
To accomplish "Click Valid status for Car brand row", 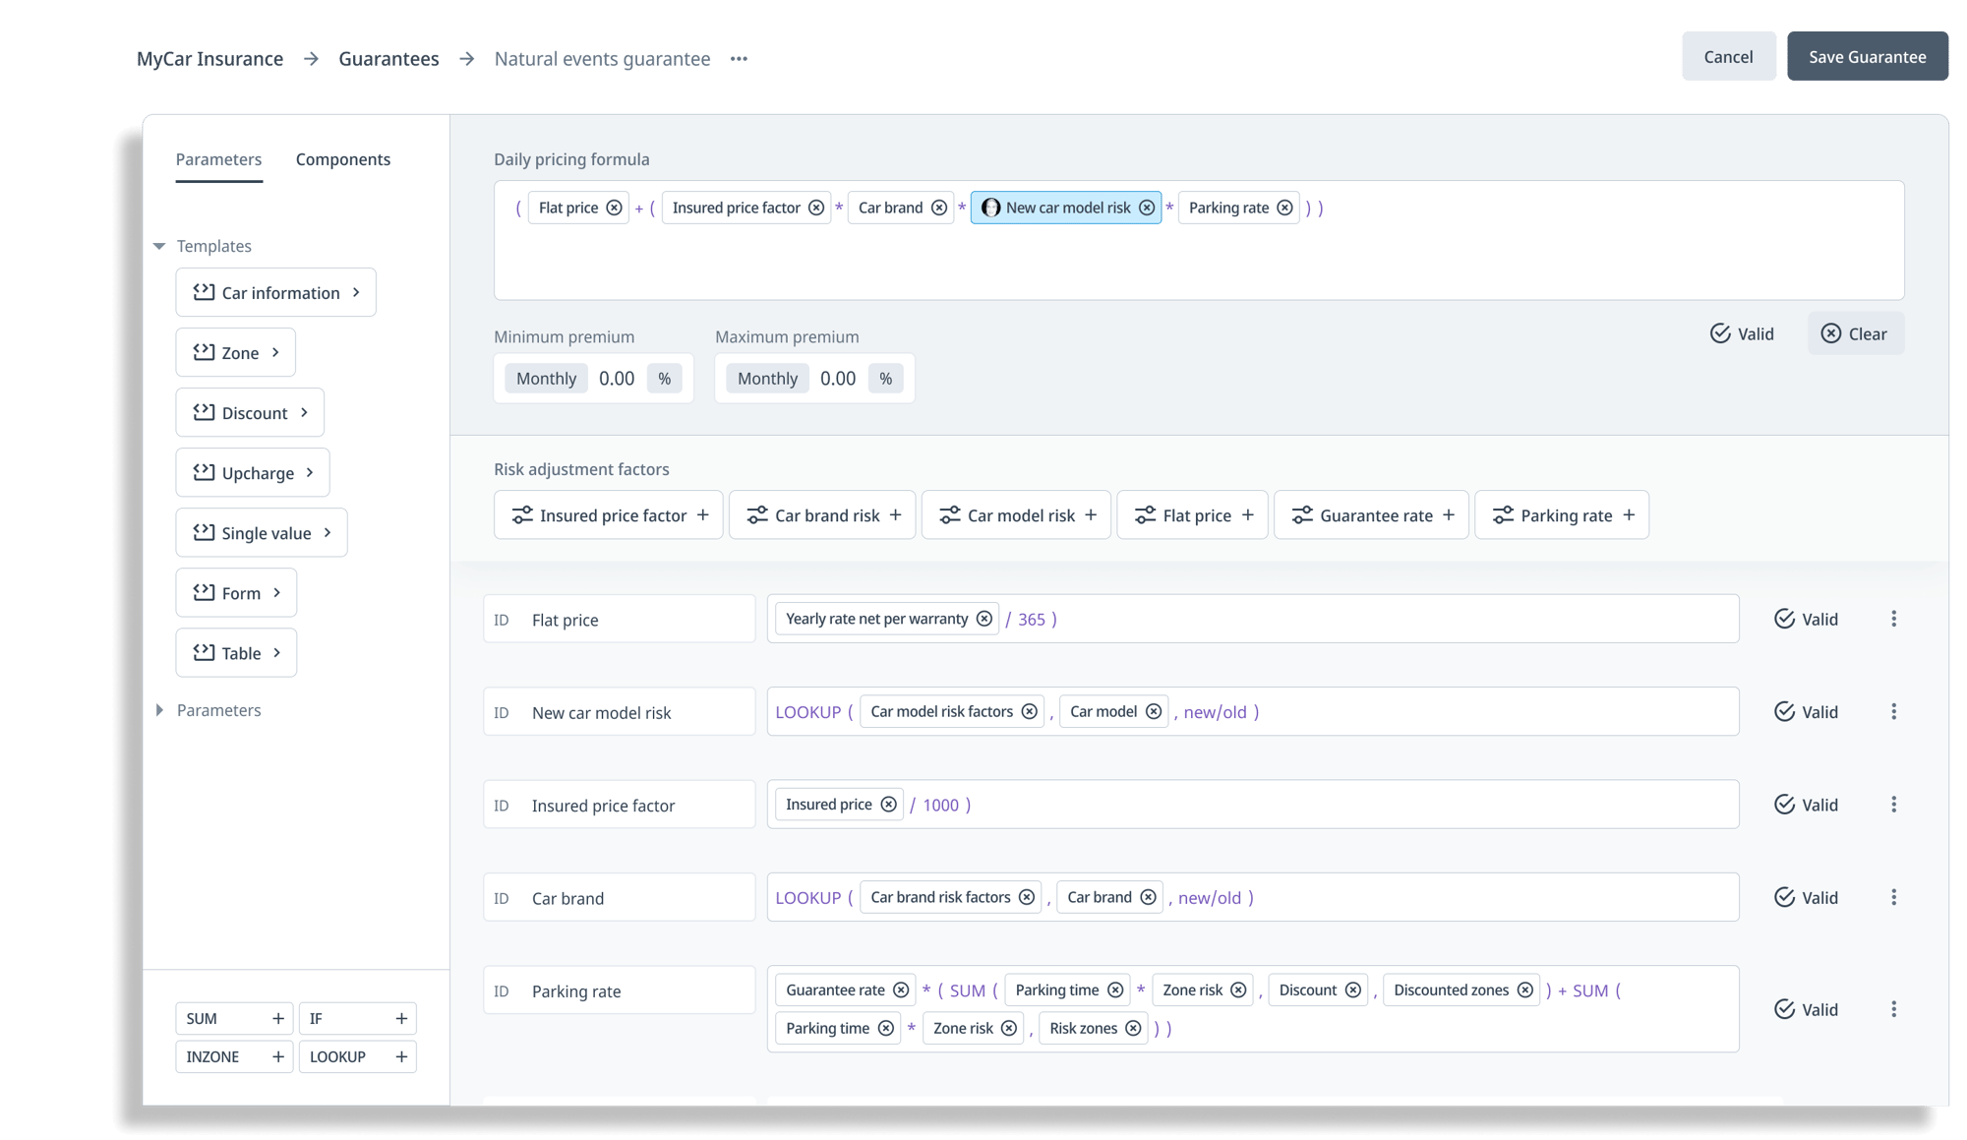I will tap(1806, 897).
